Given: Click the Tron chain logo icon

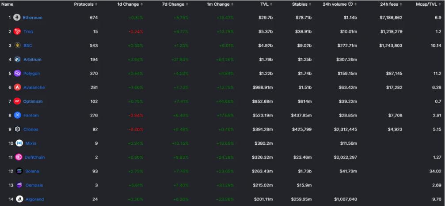Looking at the screenshot, I should [x=17, y=32].
